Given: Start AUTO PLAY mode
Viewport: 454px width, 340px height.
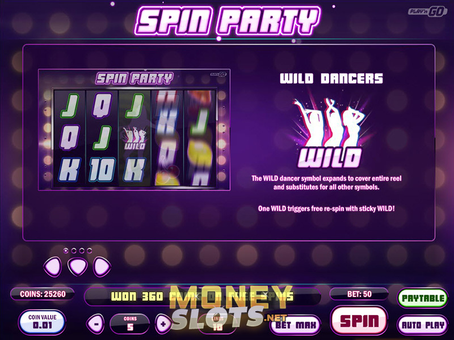Looking at the screenshot, I should click(x=423, y=325).
